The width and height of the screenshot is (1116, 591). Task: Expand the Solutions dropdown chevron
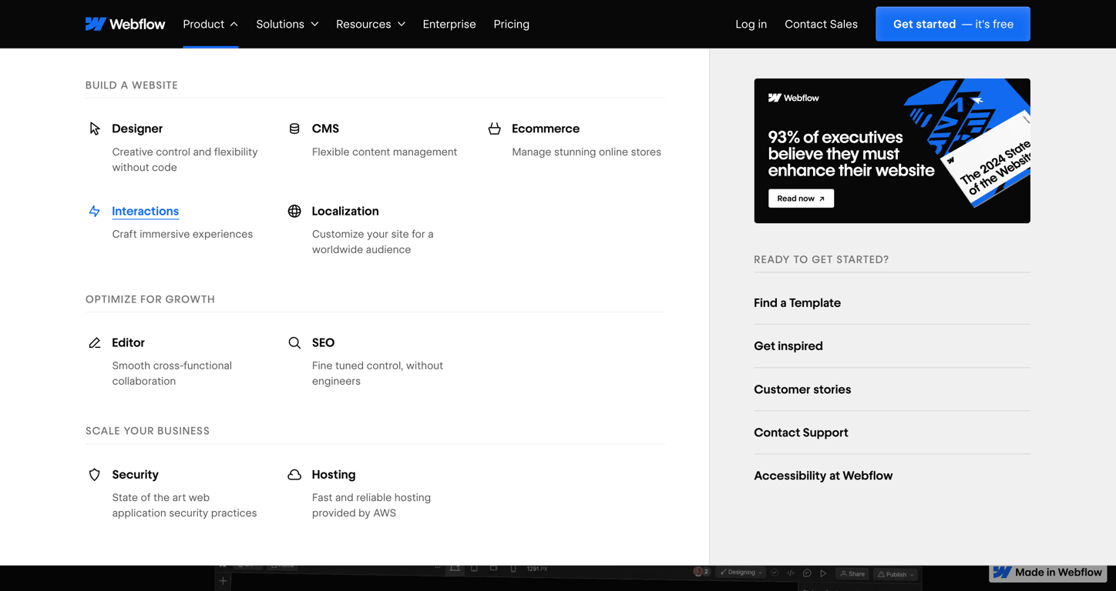tap(314, 24)
